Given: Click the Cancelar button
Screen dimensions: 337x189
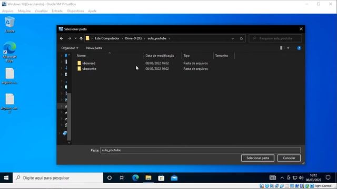Looking at the screenshot, I should [x=289, y=158].
